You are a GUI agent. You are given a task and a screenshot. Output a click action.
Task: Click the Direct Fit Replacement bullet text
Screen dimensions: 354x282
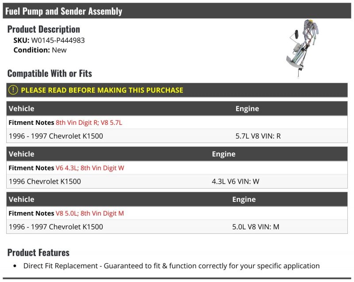(x=171, y=266)
